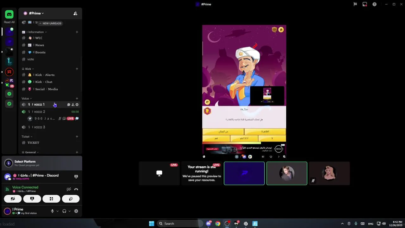The height and width of the screenshot is (228, 405).
Task: Click home icon in Akinator stream
Action: [x=281, y=30]
